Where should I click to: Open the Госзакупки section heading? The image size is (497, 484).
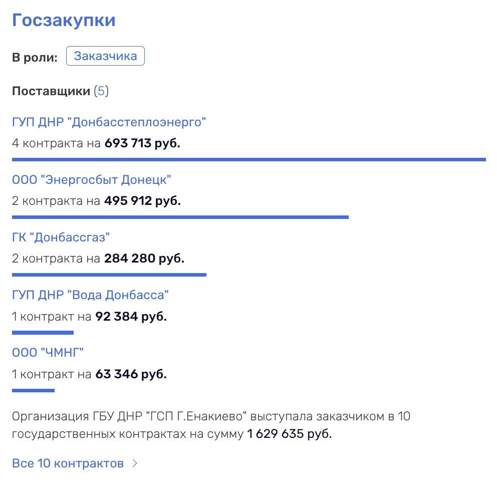[x=64, y=20]
